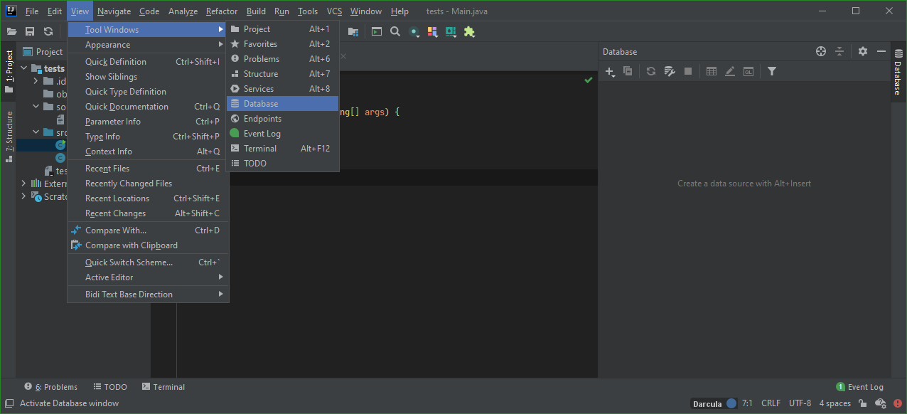The image size is (907, 414).
Task: Open Data Source Properties in Database toolbar
Action: (669, 71)
